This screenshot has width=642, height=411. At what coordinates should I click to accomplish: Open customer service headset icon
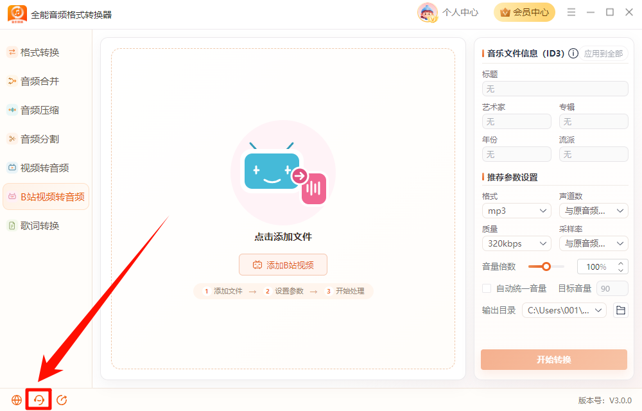tap(39, 400)
